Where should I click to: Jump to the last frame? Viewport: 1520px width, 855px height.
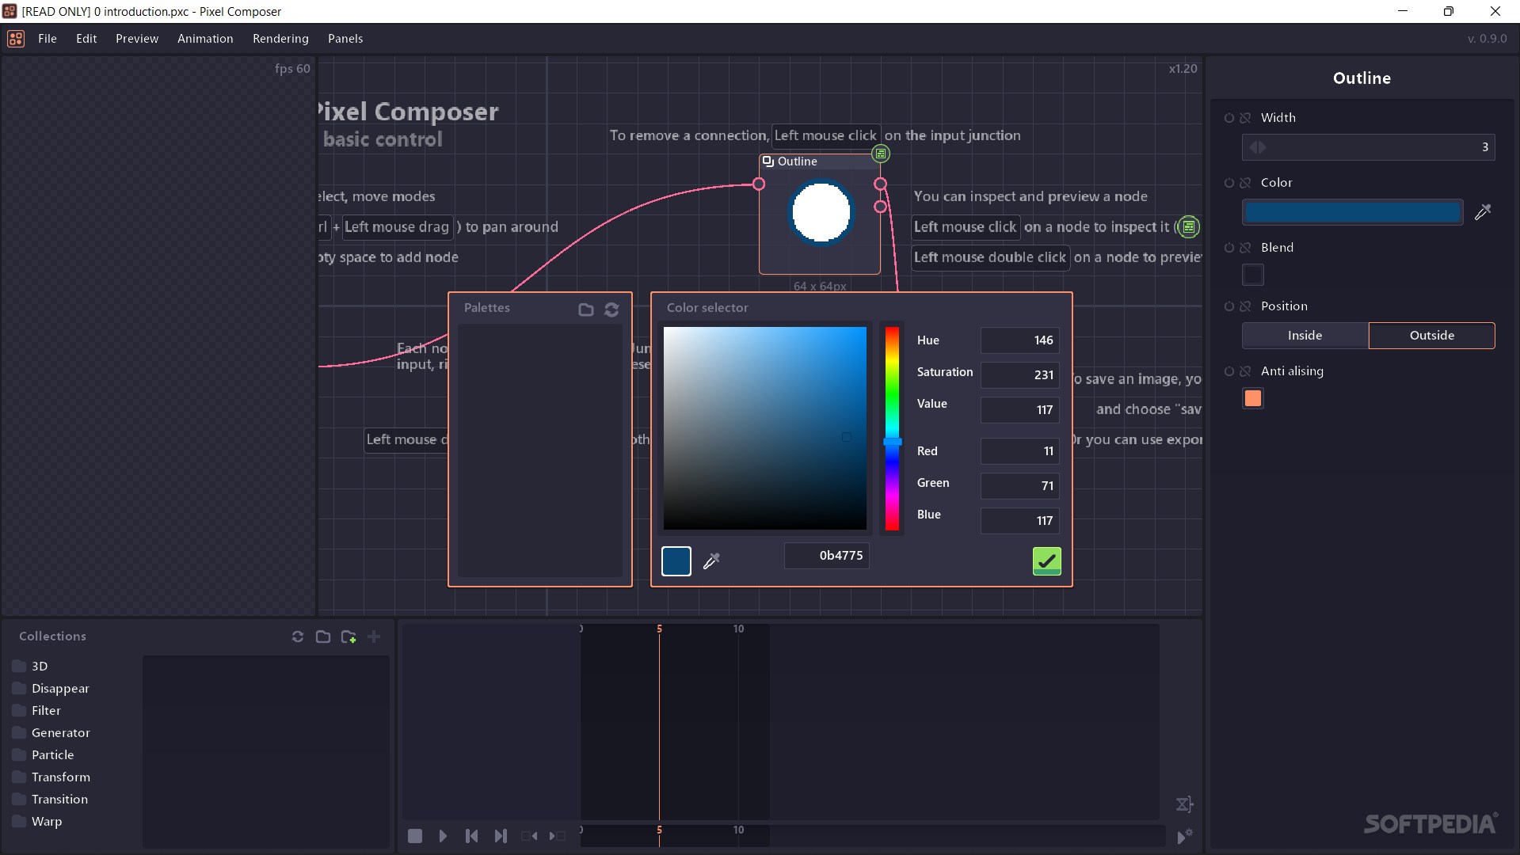[x=501, y=836]
